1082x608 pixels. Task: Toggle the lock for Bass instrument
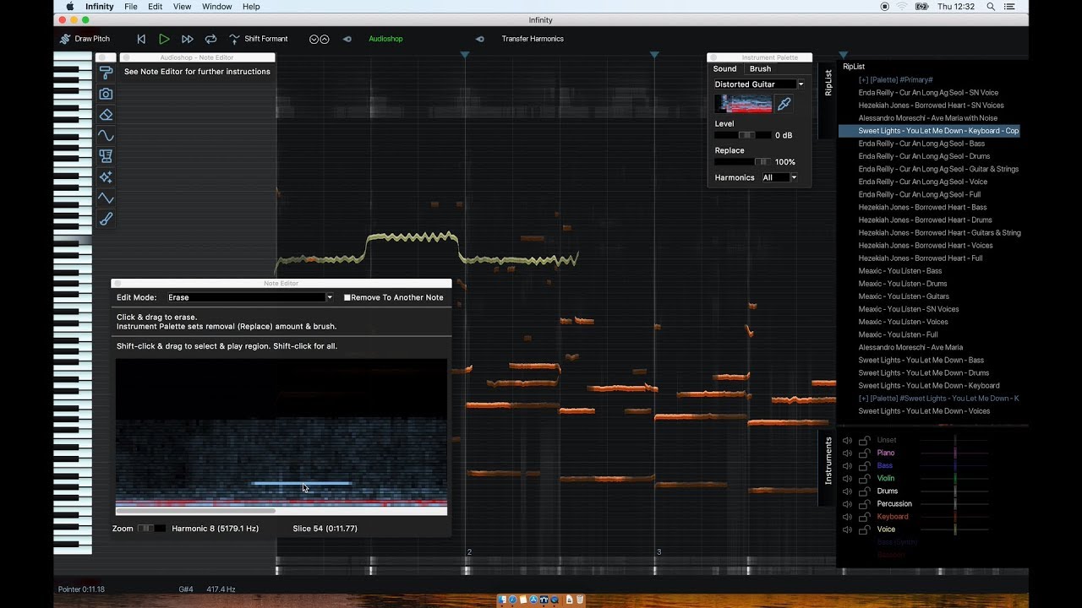click(864, 466)
